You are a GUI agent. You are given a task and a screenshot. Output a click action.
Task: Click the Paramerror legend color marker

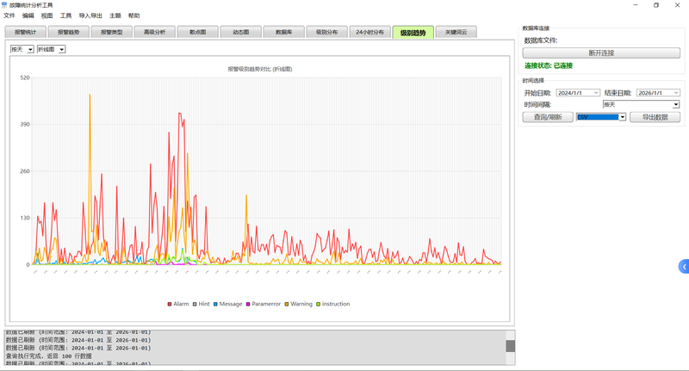(x=248, y=304)
